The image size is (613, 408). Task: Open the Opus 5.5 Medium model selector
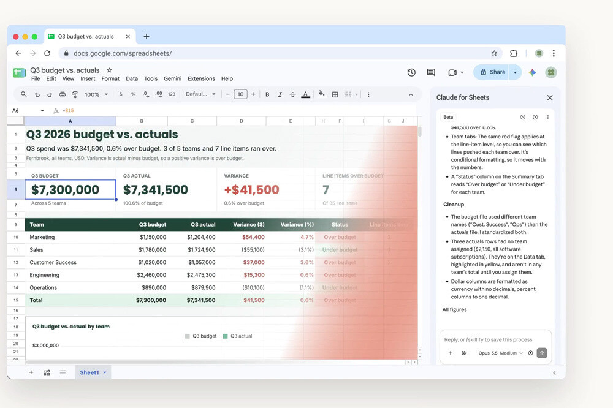500,353
